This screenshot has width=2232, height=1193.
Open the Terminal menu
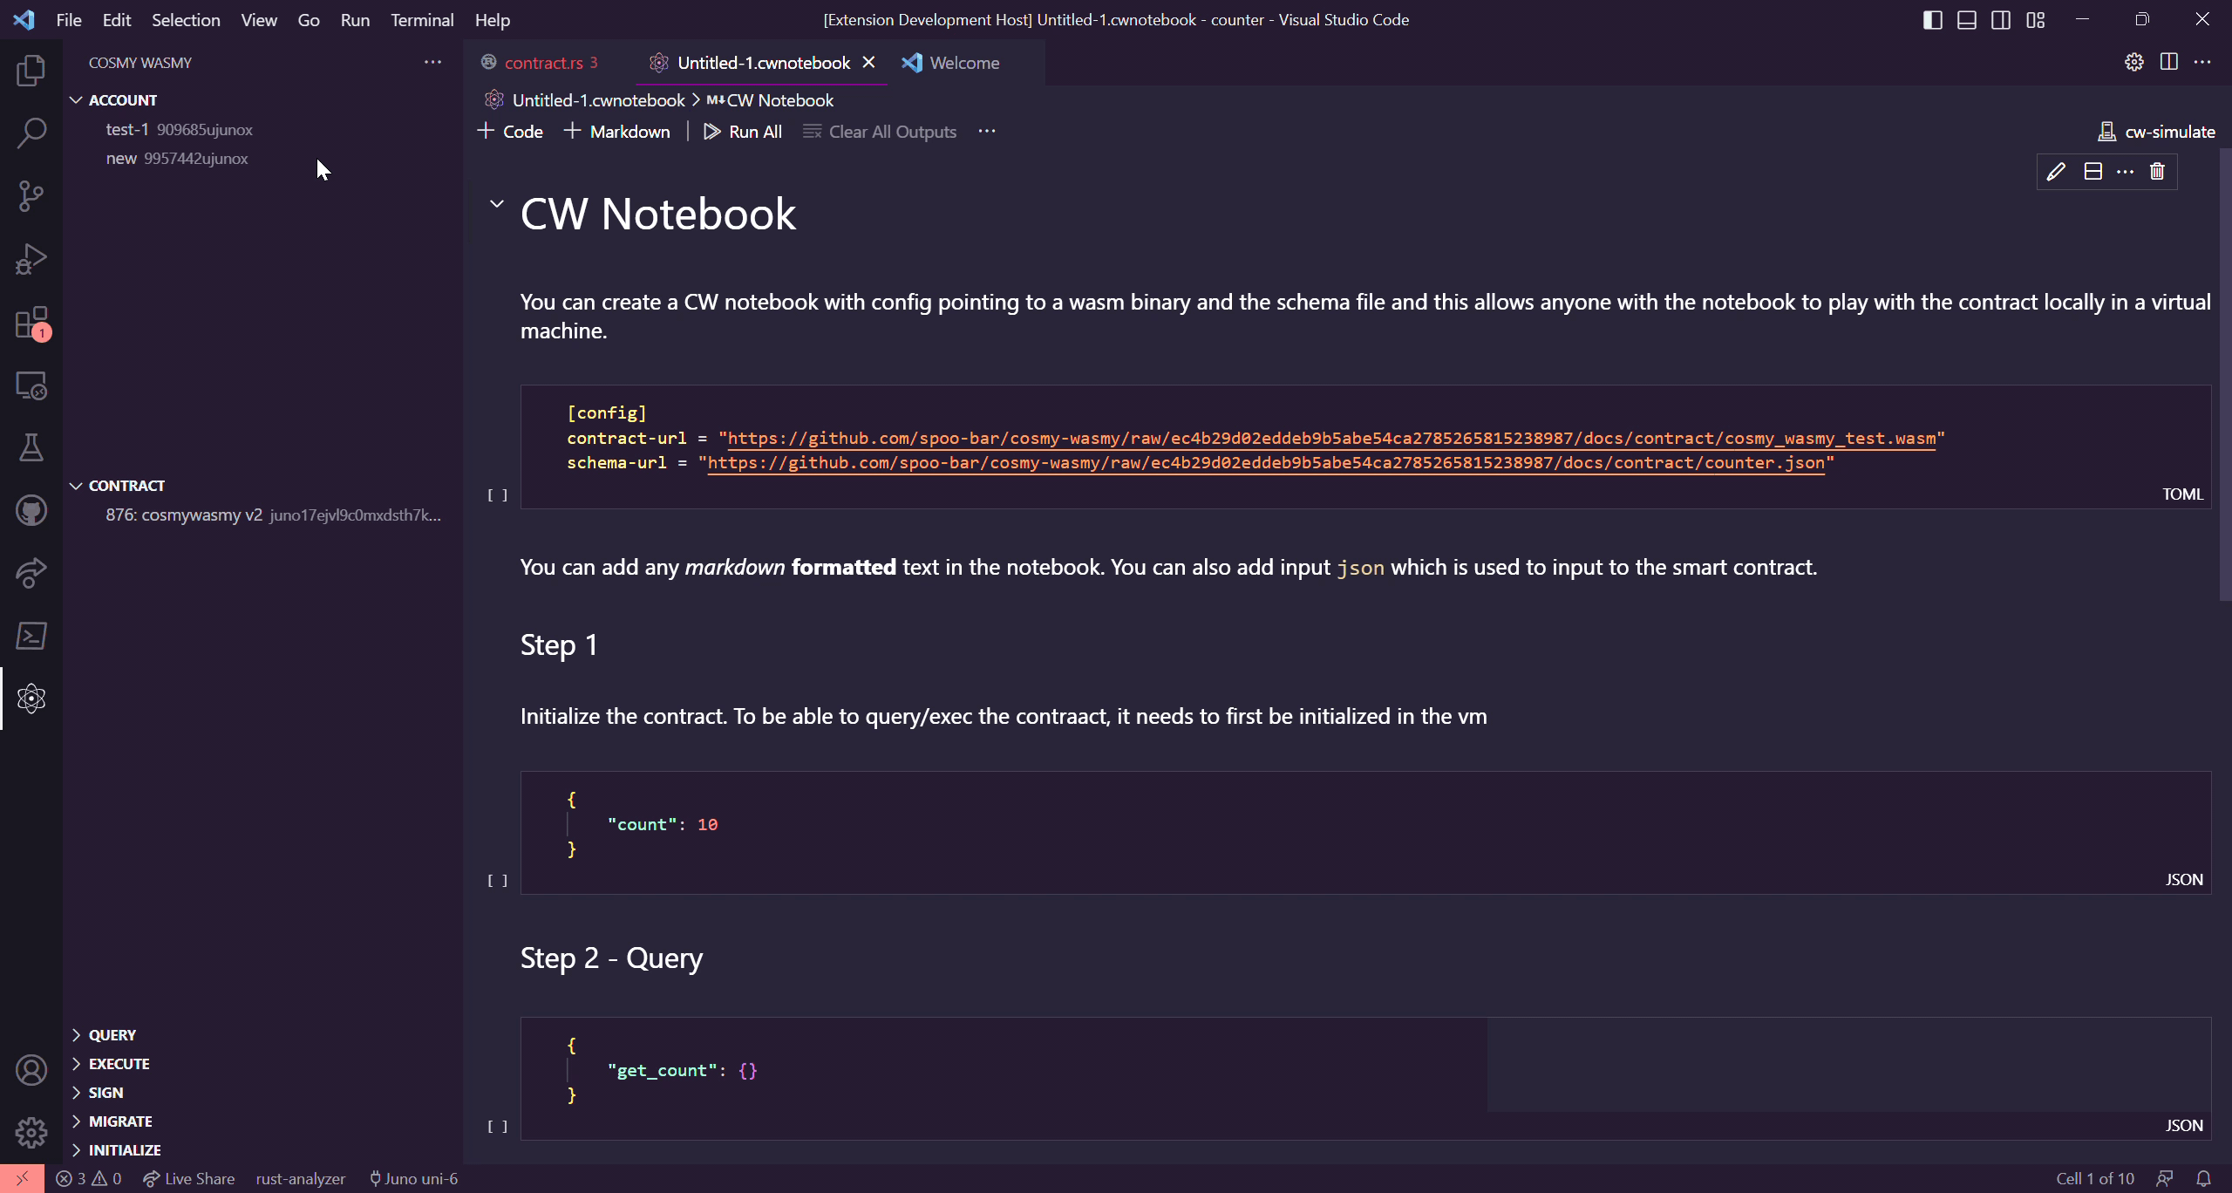[421, 20]
